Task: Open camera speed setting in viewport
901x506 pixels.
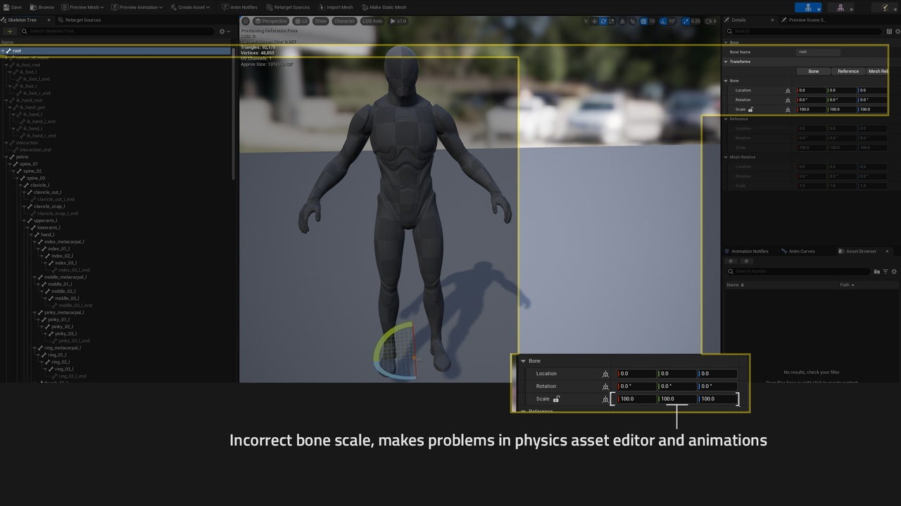Action: 710,21
